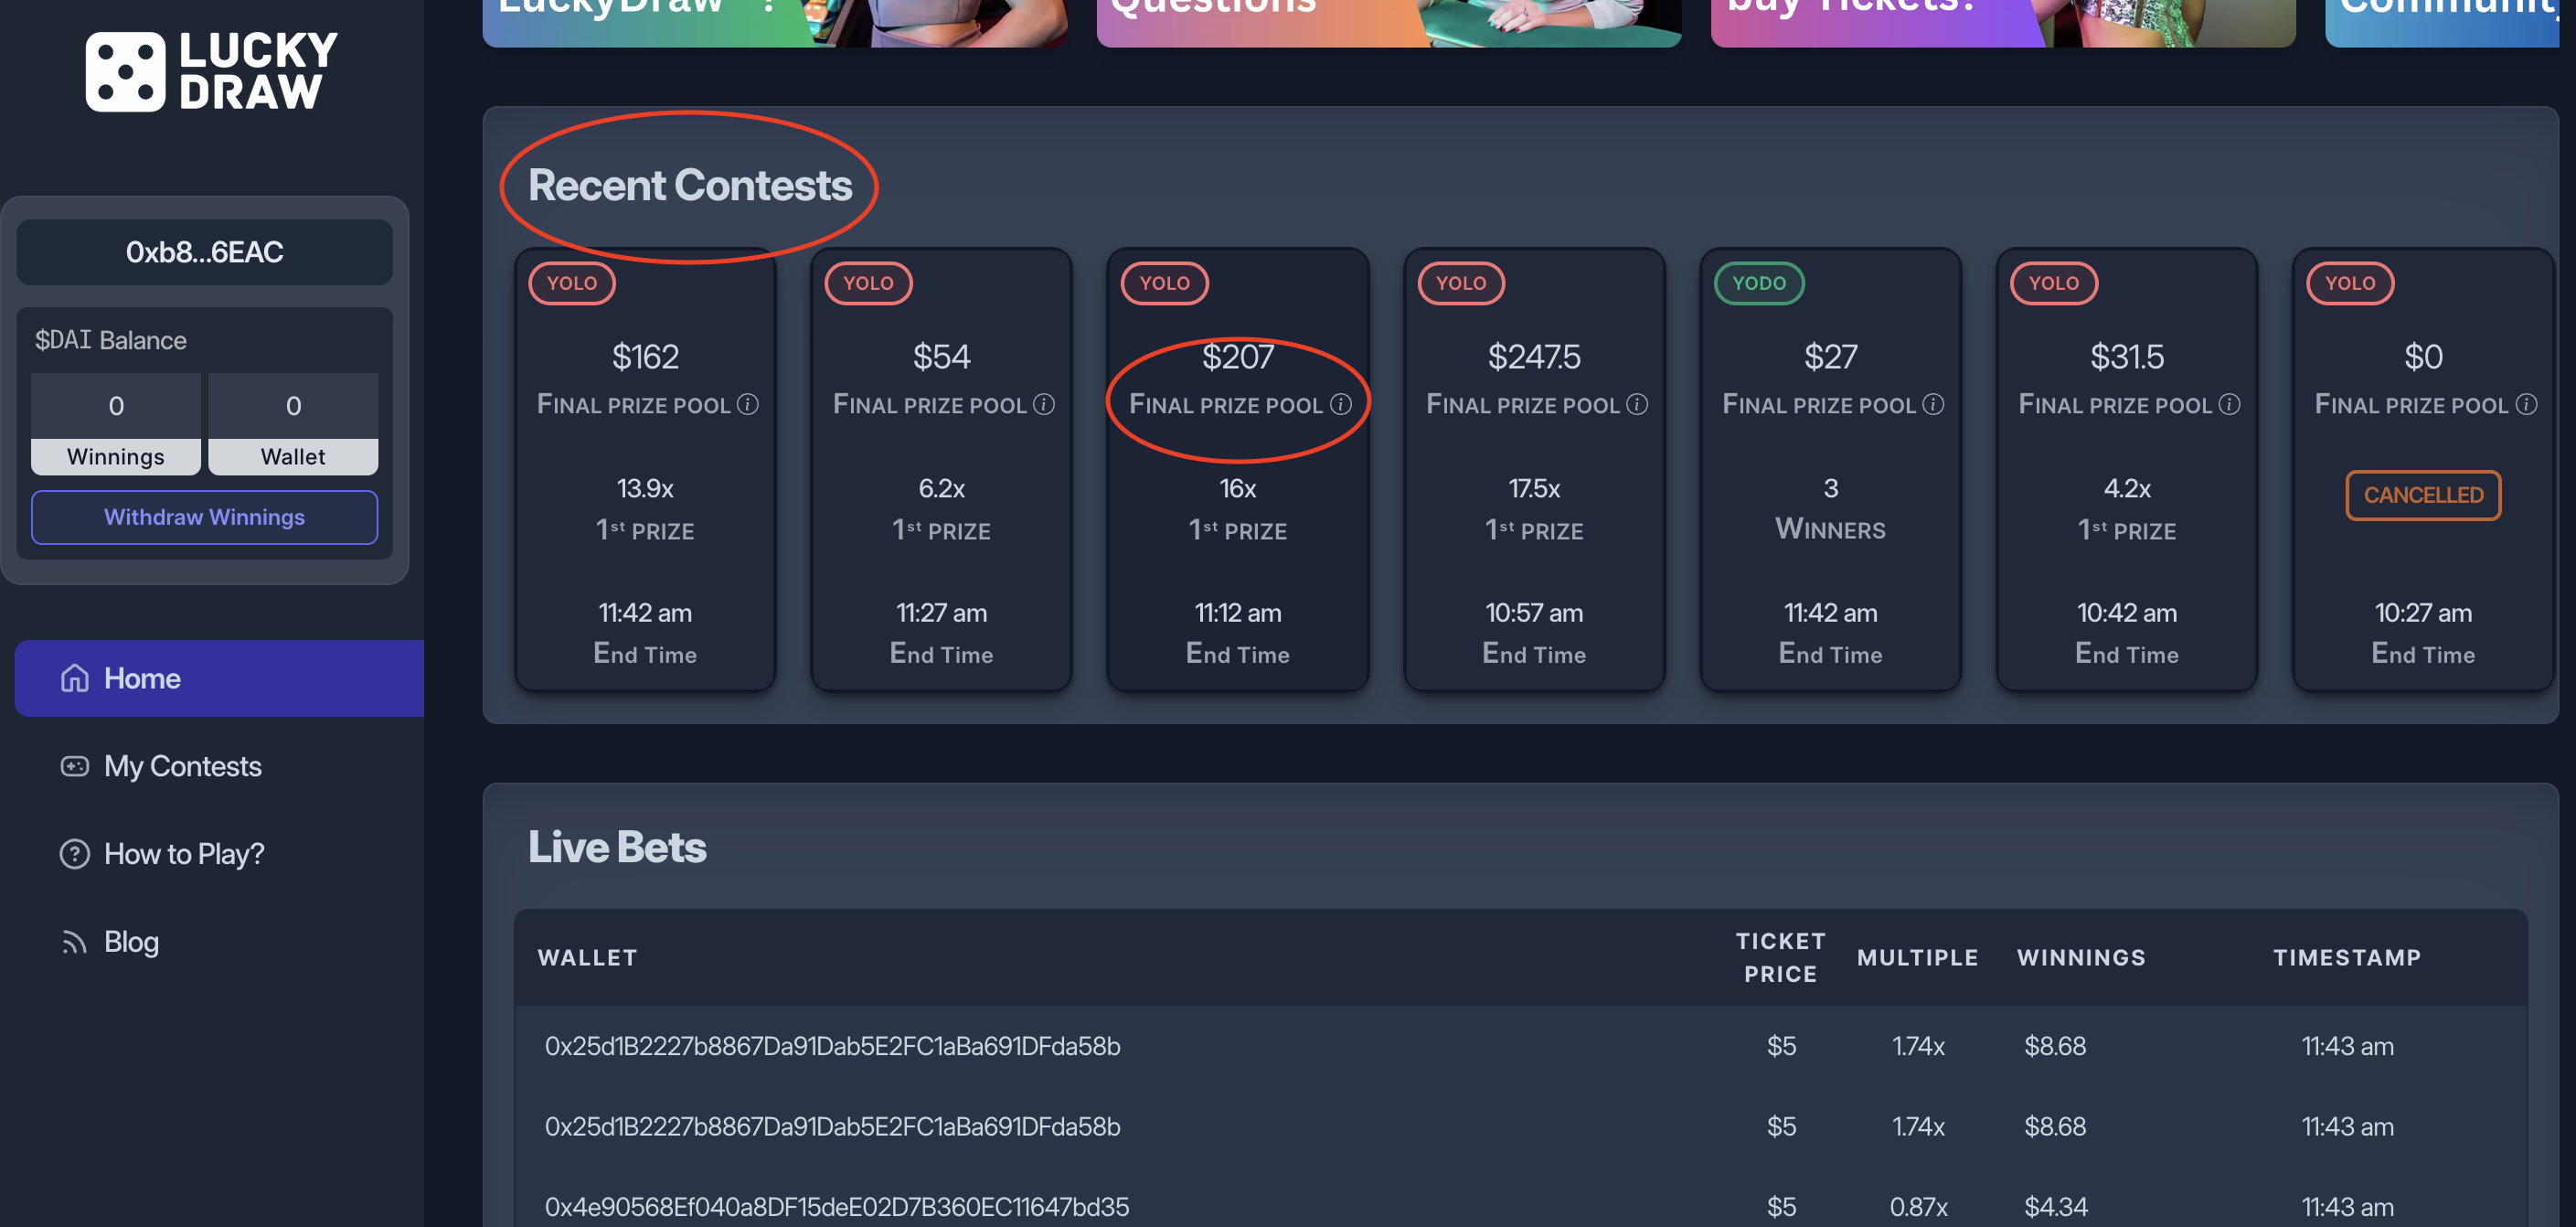Image resolution: width=2576 pixels, height=1227 pixels.
Task: Open My Contests from sidebar
Action: point(182,766)
